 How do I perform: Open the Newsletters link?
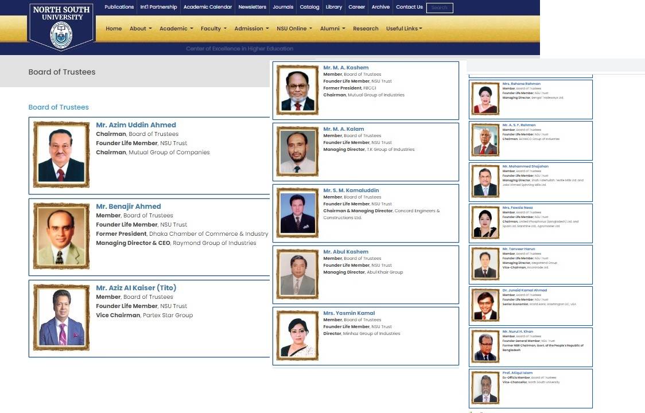[252, 7]
